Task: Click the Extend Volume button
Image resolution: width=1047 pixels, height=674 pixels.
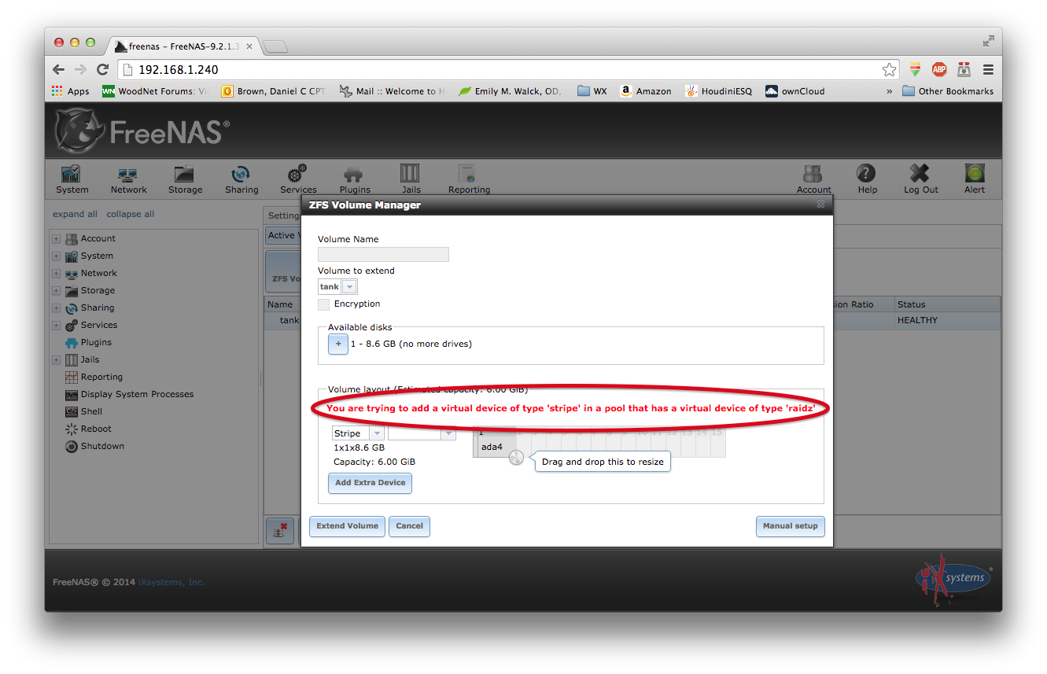Action: tap(348, 526)
